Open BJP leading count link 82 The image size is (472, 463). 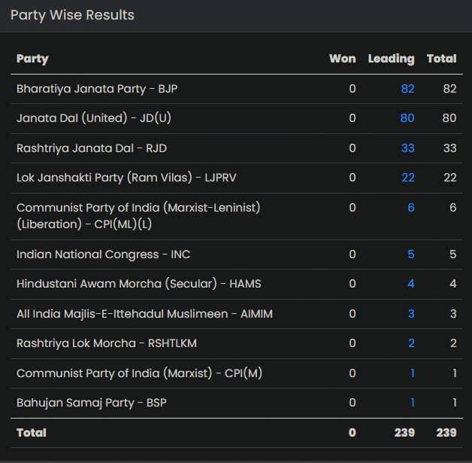(407, 89)
